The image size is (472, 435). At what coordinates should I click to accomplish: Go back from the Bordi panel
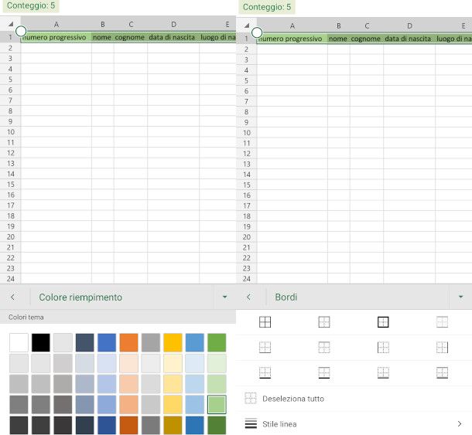[248, 297]
